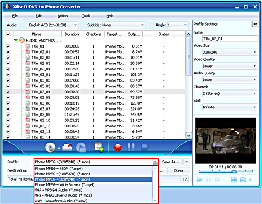Sort the list by the Duration column header
Screen dimensions: 262x204
[72, 34]
